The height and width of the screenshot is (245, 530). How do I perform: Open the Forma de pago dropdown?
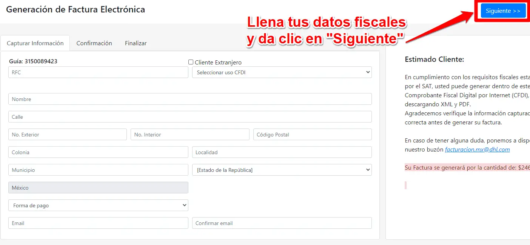click(98, 205)
